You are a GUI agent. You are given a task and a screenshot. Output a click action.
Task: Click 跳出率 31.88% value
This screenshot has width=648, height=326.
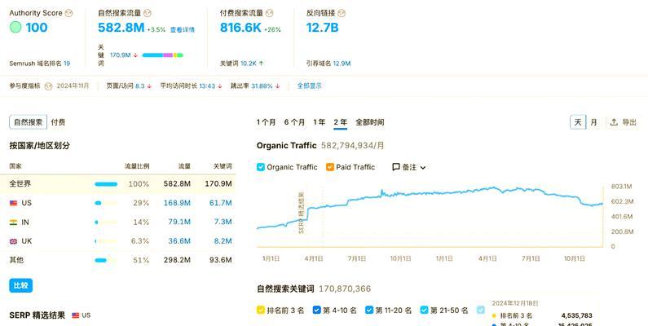coord(262,86)
